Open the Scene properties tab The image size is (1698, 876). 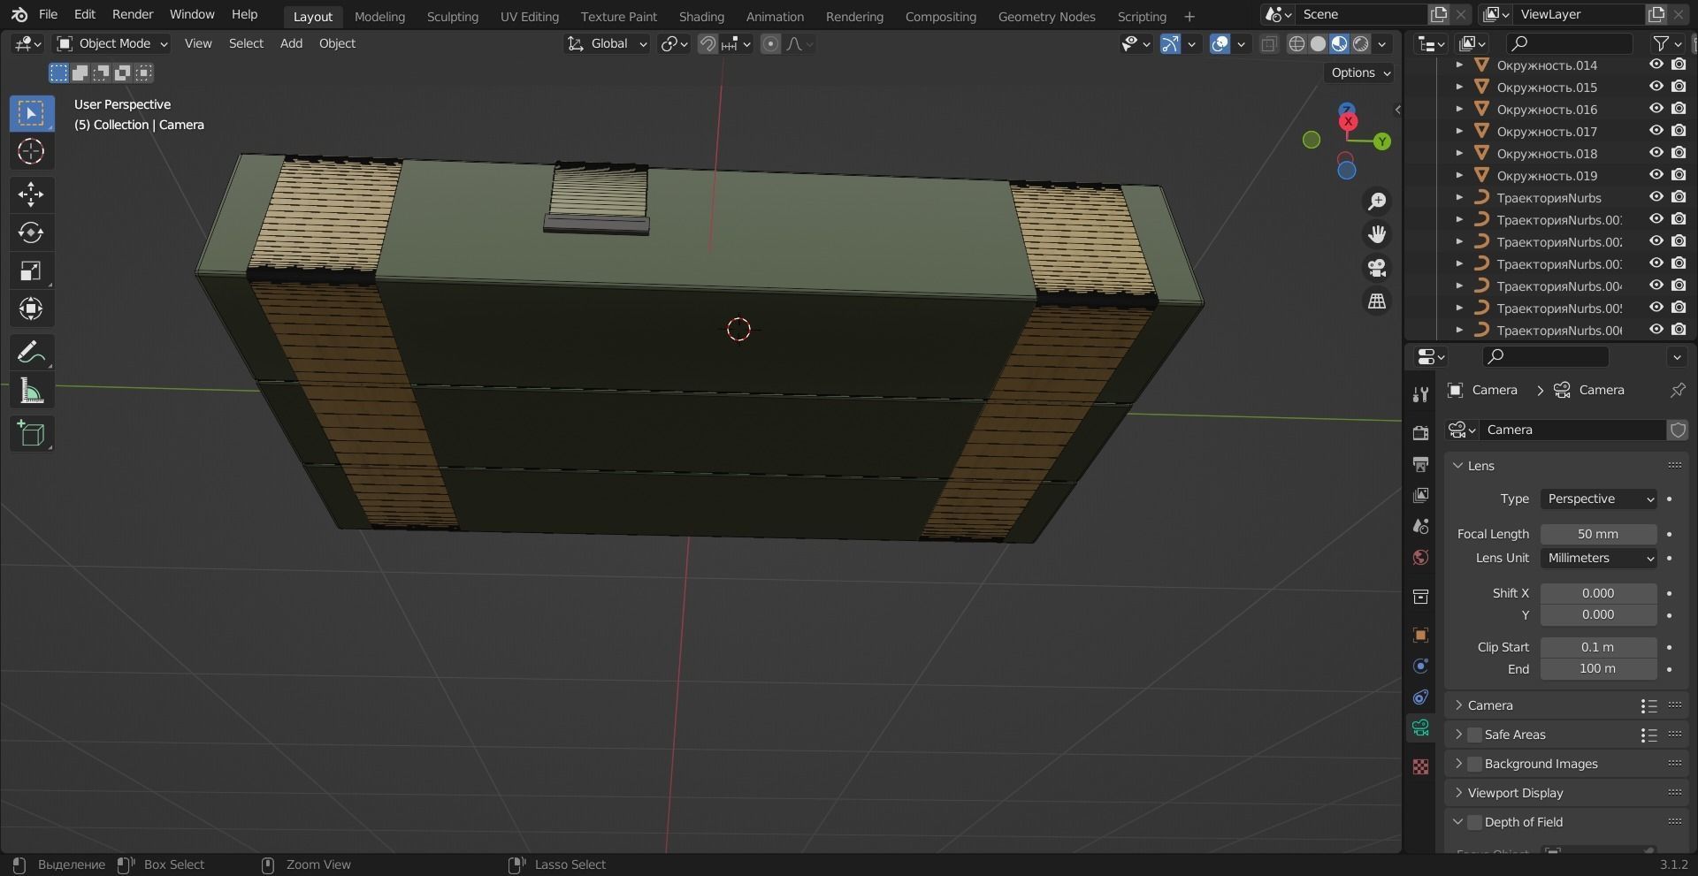tap(1420, 526)
